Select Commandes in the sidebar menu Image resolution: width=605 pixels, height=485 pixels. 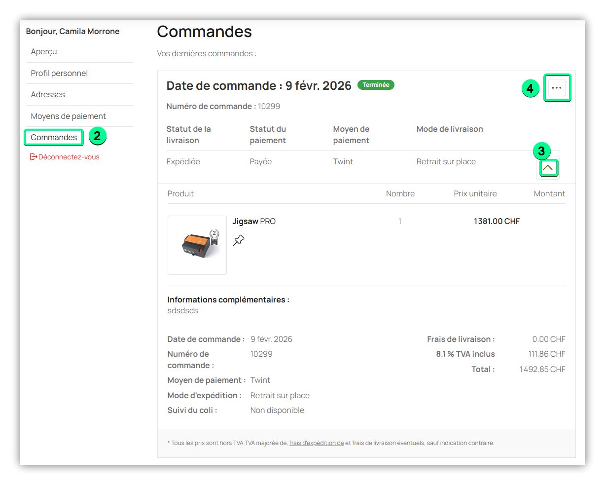point(54,138)
